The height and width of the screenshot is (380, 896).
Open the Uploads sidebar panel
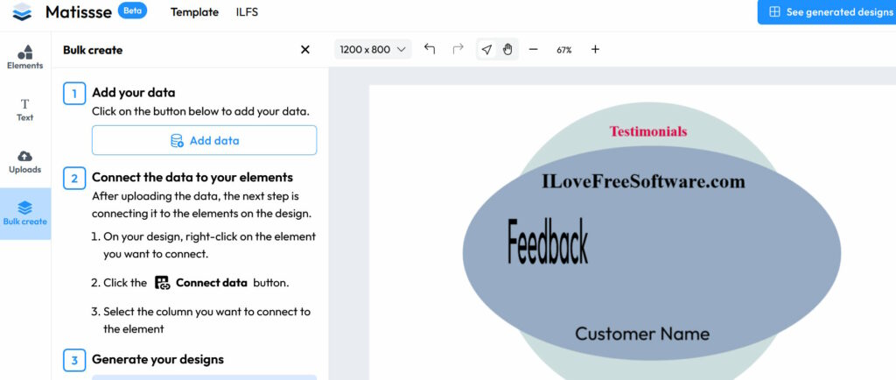pyautogui.click(x=25, y=162)
